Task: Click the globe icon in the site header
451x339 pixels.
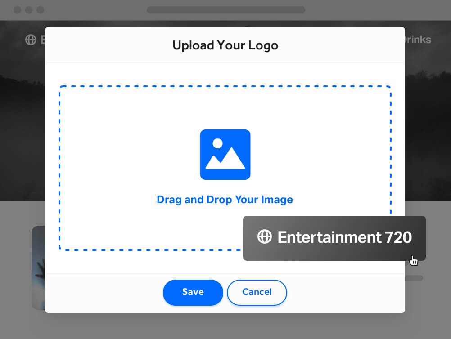Action: coord(30,40)
